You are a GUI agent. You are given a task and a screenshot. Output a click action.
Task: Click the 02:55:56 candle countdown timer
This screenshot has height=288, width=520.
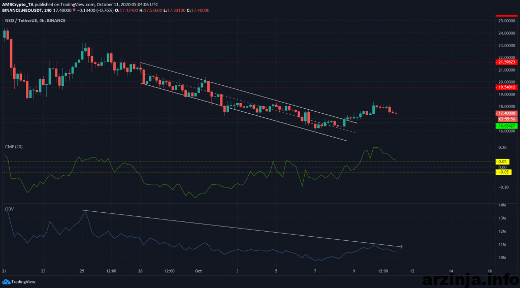[x=506, y=119]
